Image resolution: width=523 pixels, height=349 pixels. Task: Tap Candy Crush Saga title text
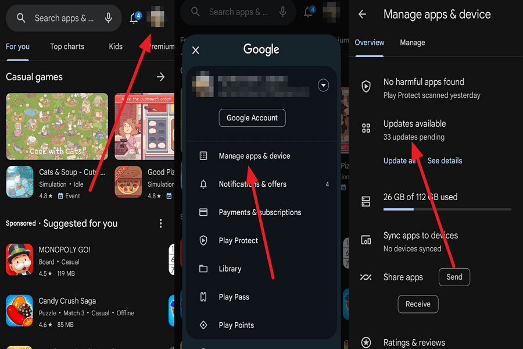(67, 301)
